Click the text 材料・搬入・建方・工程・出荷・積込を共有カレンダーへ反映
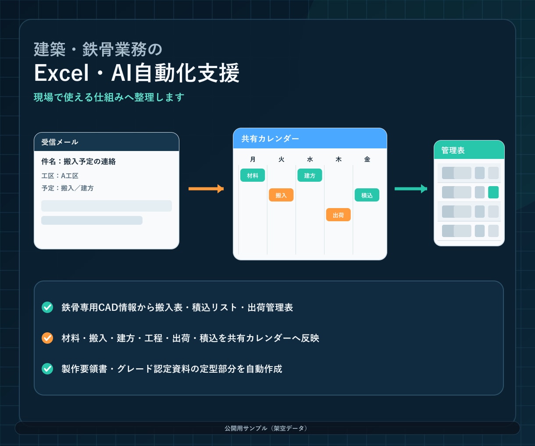Screen dimensions: 535x446 point(190,338)
